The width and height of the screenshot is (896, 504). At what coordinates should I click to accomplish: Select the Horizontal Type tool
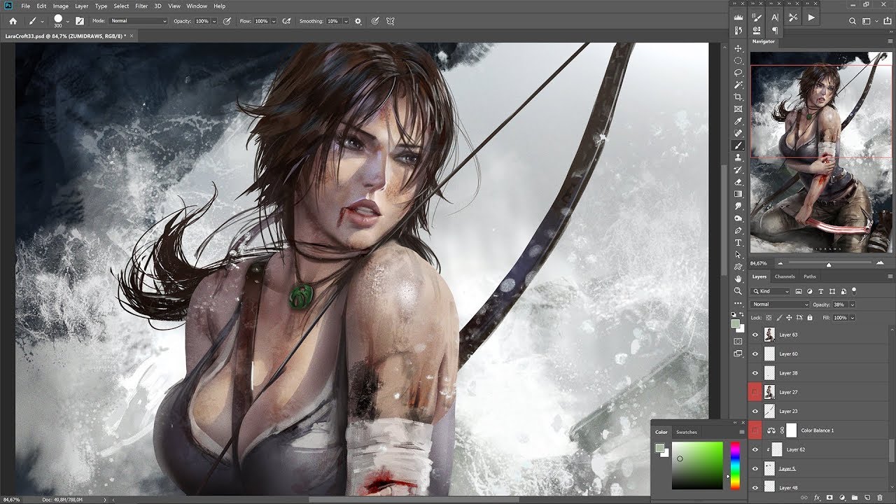[738, 243]
